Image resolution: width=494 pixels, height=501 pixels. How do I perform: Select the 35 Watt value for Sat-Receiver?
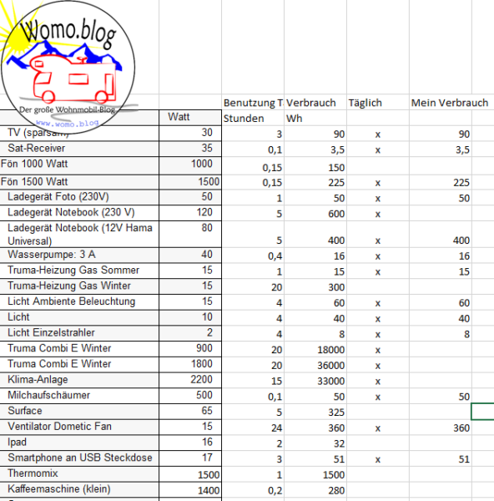coord(190,149)
